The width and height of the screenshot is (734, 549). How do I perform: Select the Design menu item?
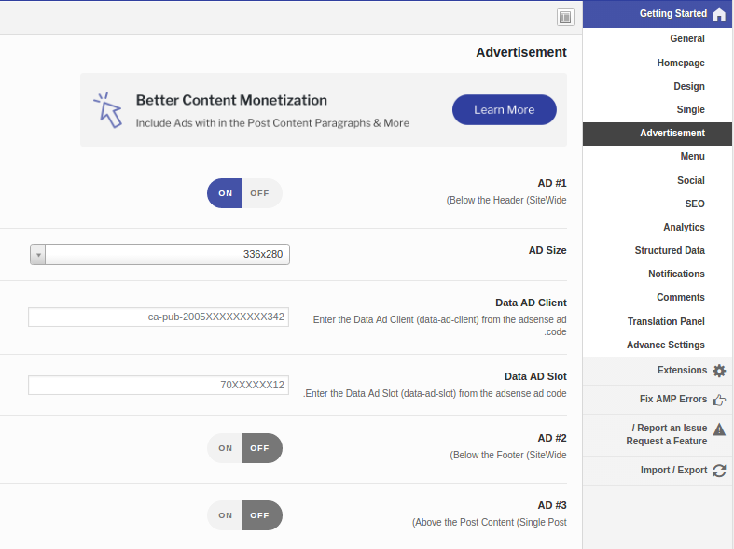[689, 86]
